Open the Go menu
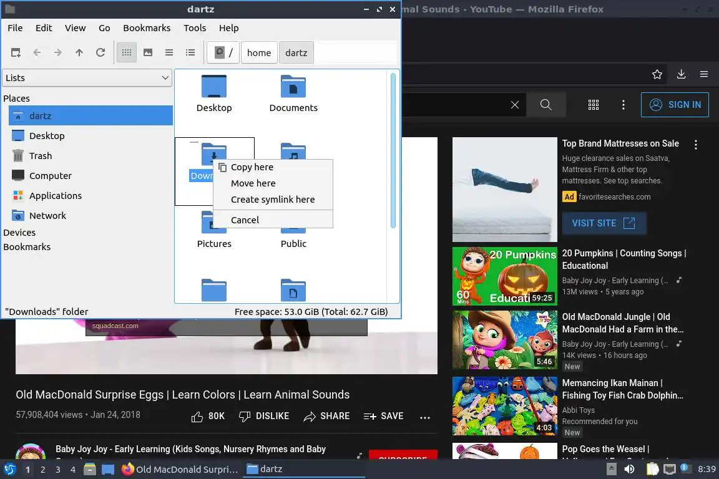The height and width of the screenshot is (479, 719). click(x=104, y=28)
